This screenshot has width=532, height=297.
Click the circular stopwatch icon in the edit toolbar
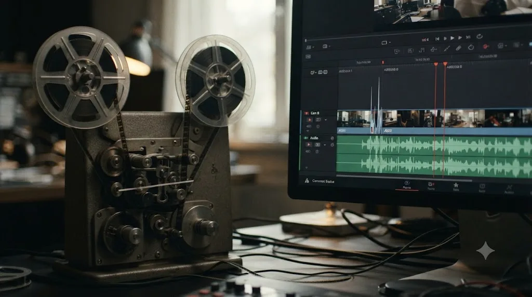[471, 47]
